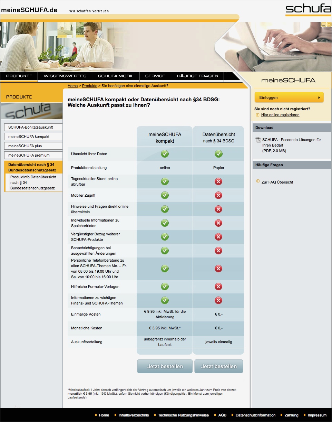Screen dimensions: 332x422
Task: Click the Home breadcrumb link
Action: 72,86
